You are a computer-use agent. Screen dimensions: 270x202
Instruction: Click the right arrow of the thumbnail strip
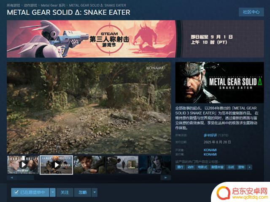(165, 178)
